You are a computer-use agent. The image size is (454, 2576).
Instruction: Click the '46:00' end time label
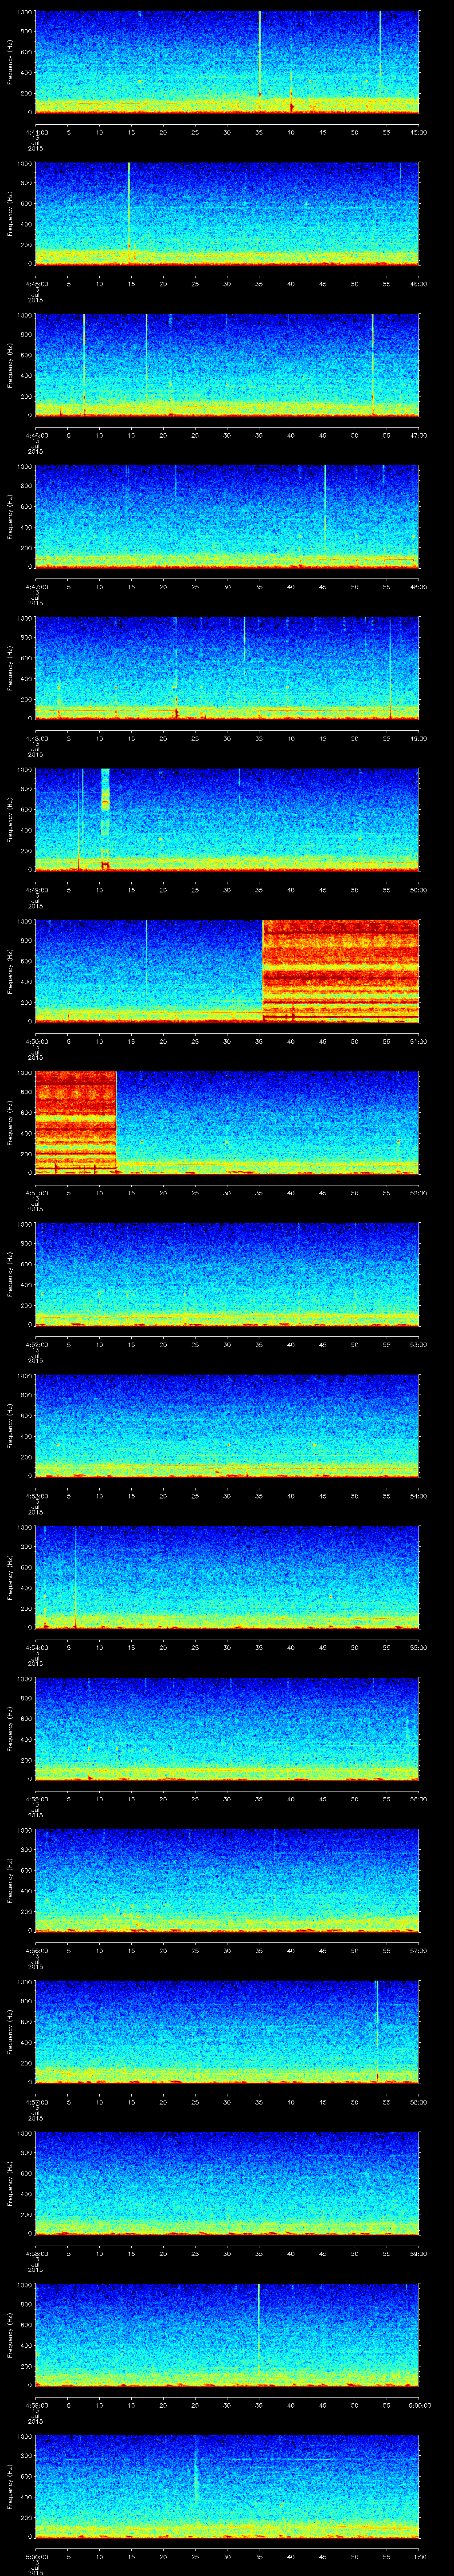(x=419, y=284)
